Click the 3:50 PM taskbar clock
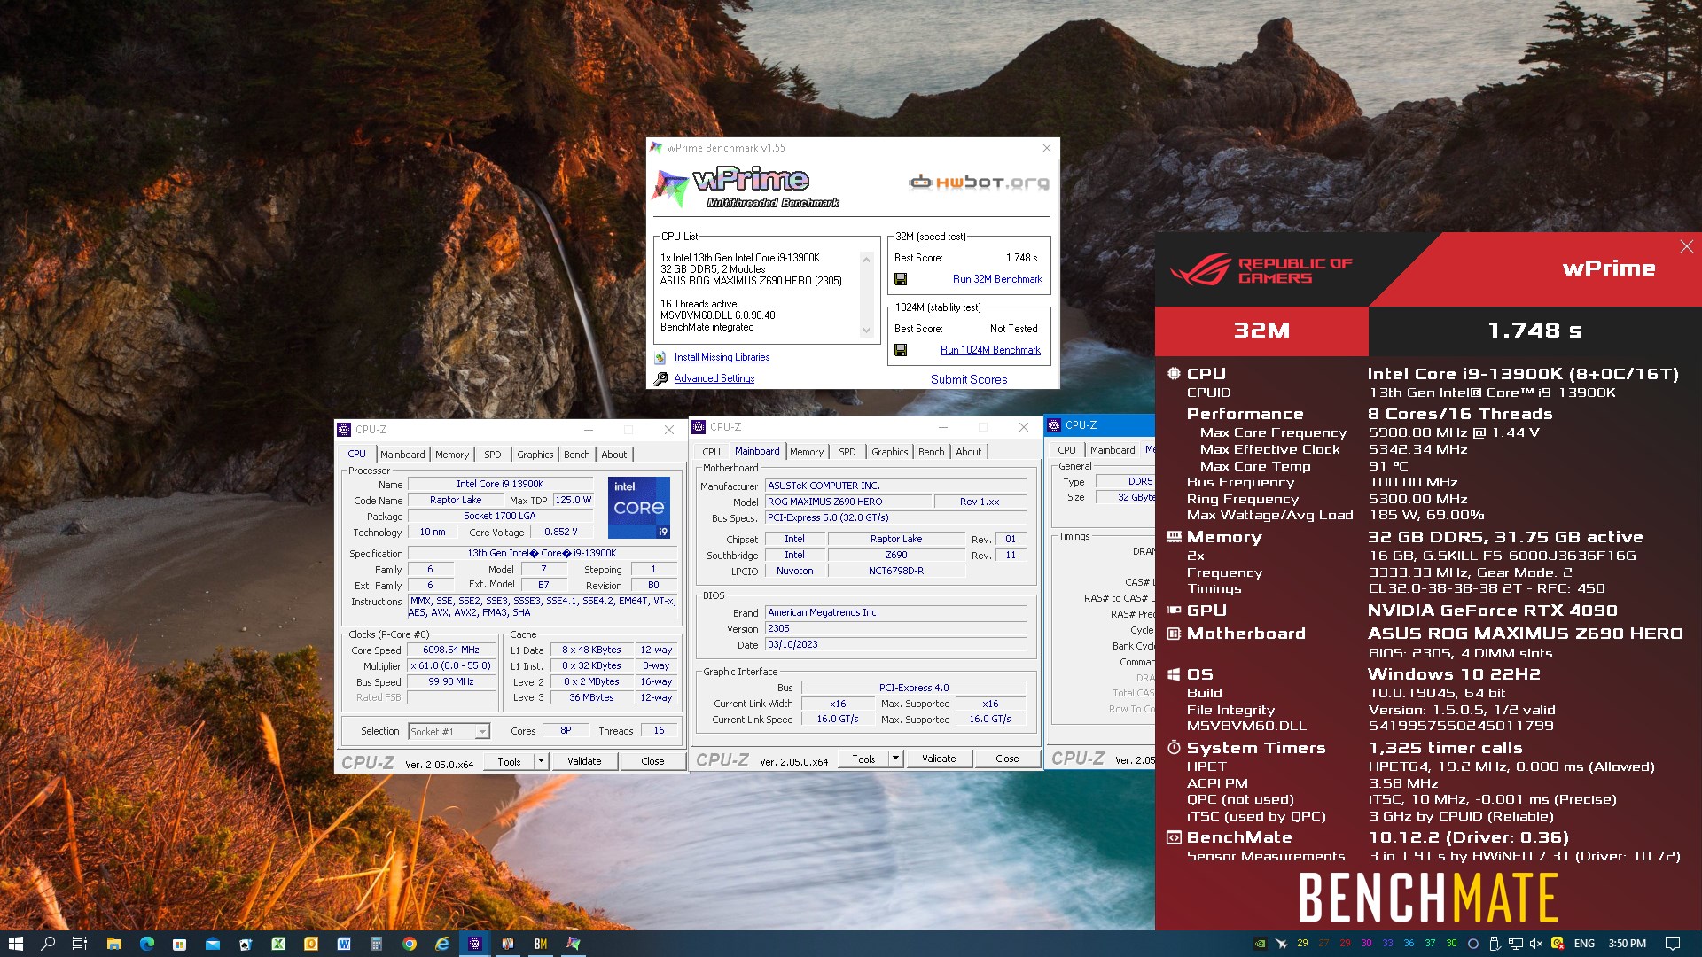The width and height of the screenshot is (1702, 957). pos(1628,944)
